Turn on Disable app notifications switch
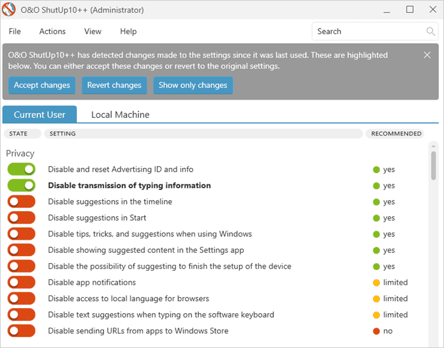This screenshot has height=348, width=444. click(22, 282)
